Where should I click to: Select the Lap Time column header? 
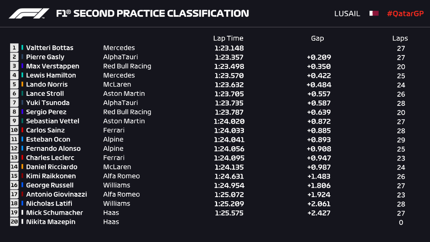tap(228, 38)
